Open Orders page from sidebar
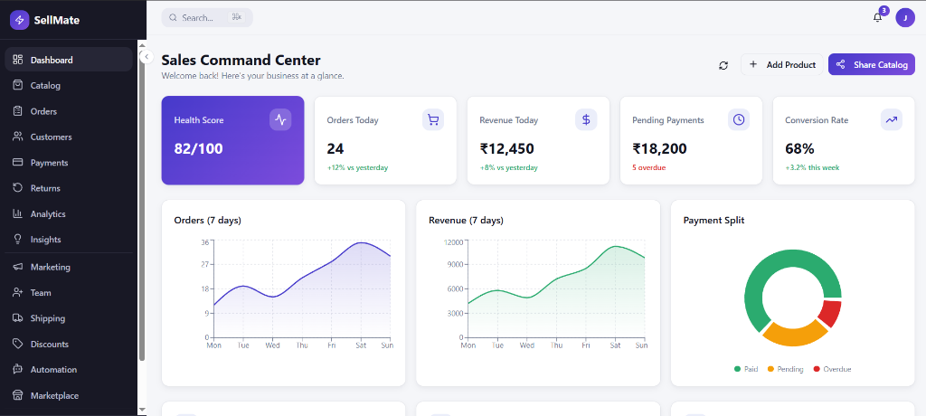 click(x=69, y=111)
